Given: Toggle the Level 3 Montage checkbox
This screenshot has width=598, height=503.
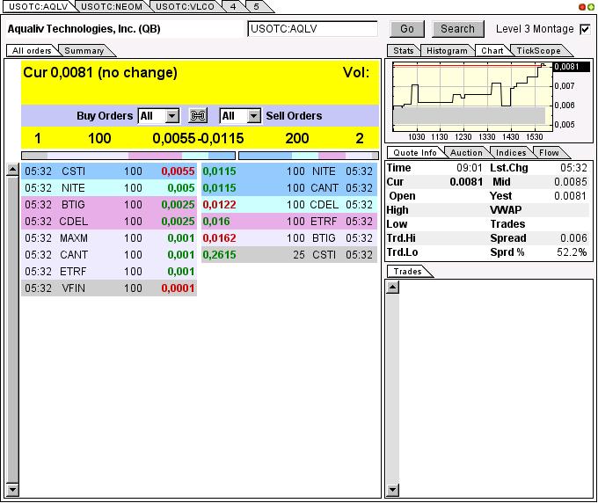Looking at the screenshot, I should pos(585,29).
